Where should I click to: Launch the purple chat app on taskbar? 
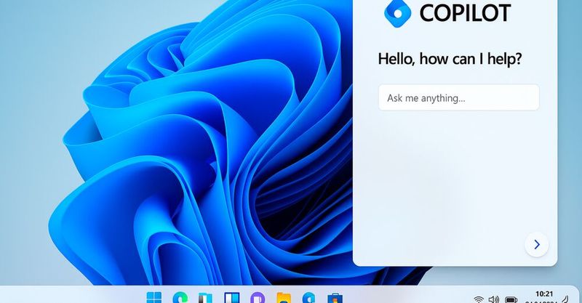[x=258, y=298]
